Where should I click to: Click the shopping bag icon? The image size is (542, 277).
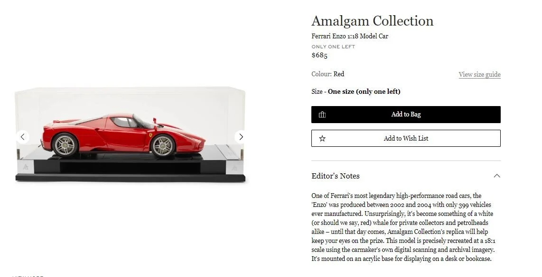coord(322,115)
